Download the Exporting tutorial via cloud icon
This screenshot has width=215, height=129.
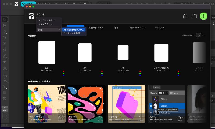pos(141,117)
